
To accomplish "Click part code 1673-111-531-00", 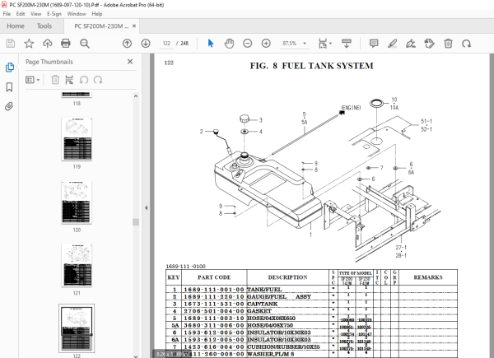I will [214, 304].
